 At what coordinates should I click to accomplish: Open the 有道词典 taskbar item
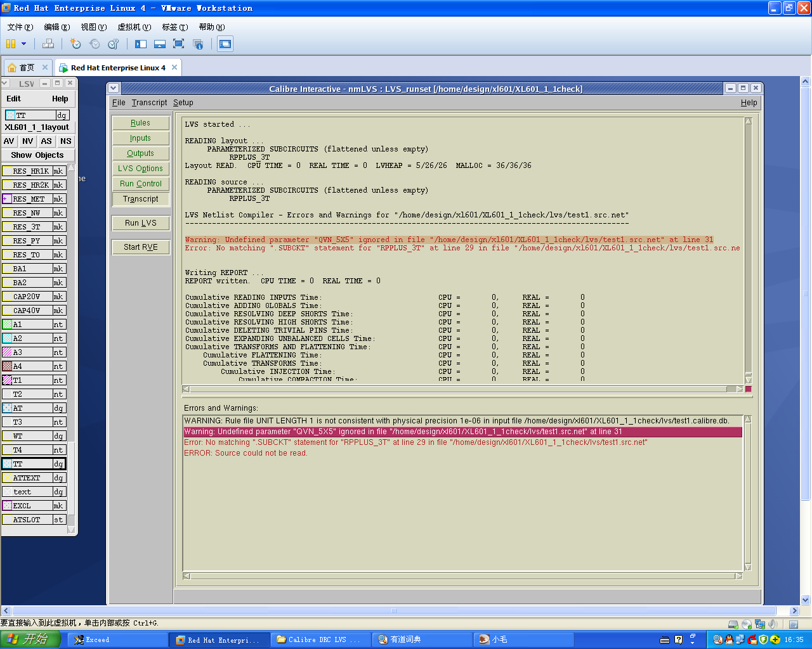422,640
